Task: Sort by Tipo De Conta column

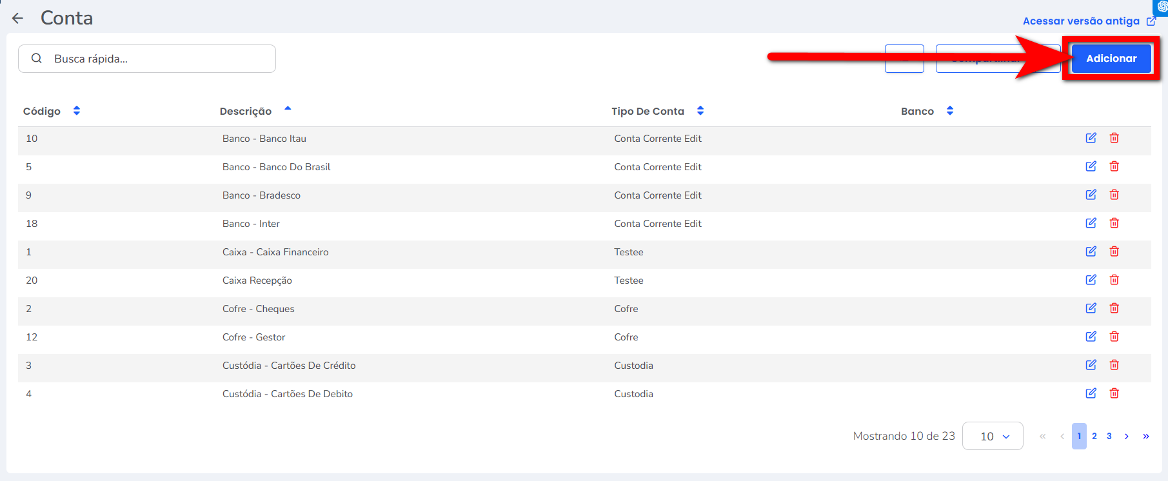Action: pos(700,111)
